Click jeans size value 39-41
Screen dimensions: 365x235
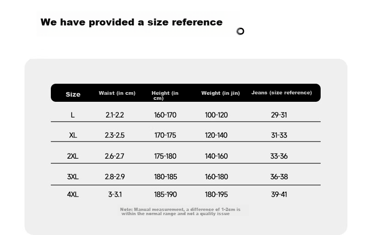pyautogui.click(x=279, y=194)
